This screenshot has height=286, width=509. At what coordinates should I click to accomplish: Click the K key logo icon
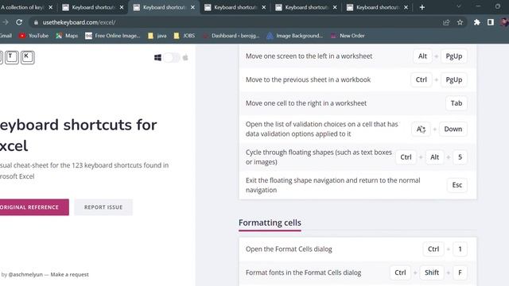(x=27, y=57)
